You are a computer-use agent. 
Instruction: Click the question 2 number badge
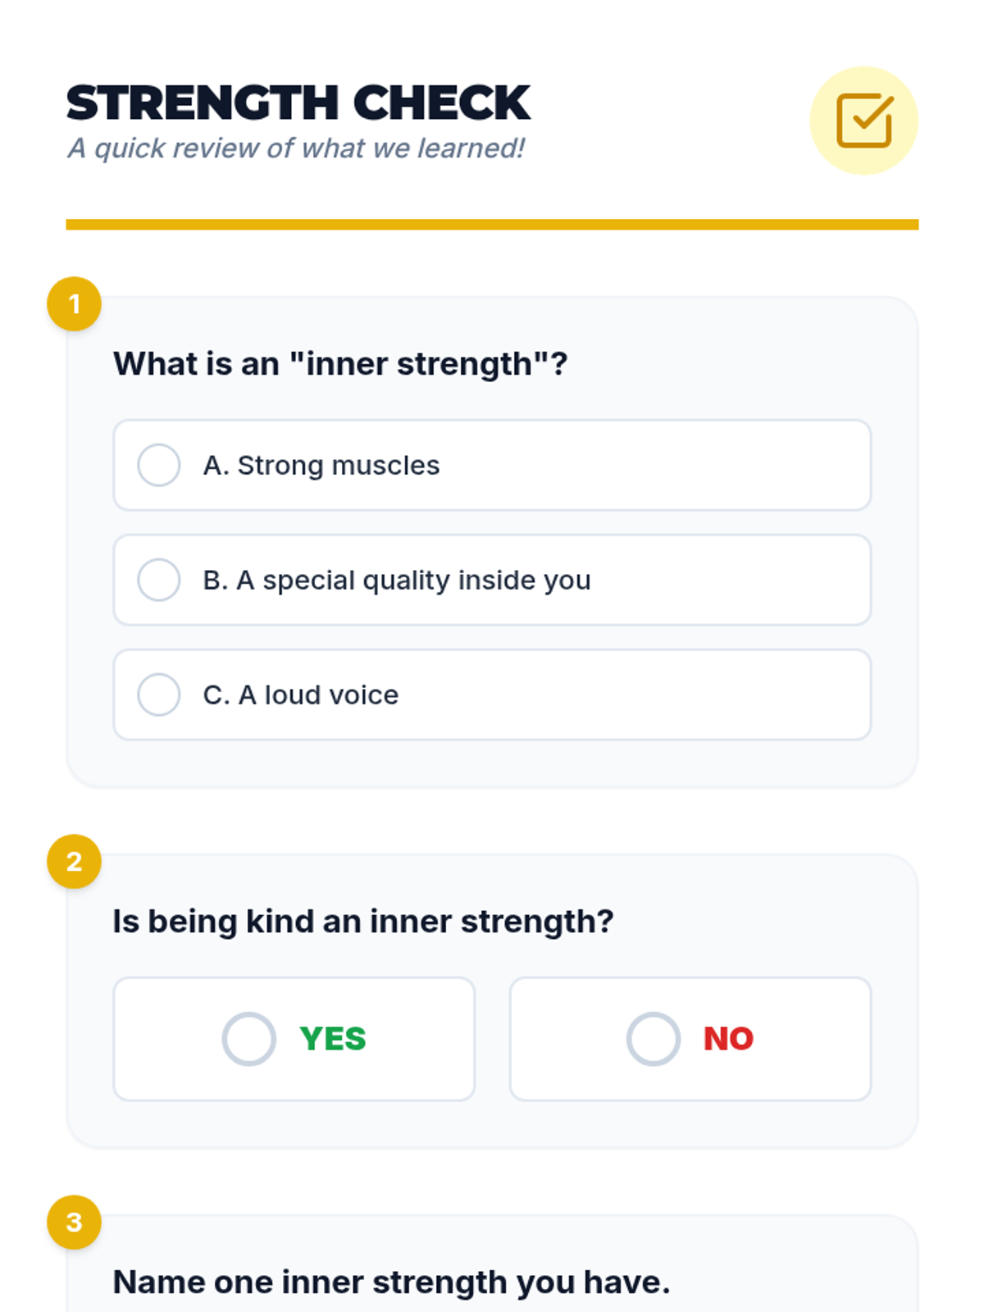coord(75,862)
